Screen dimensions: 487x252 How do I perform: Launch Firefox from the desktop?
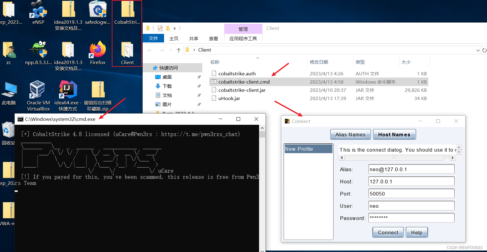tap(98, 53)
